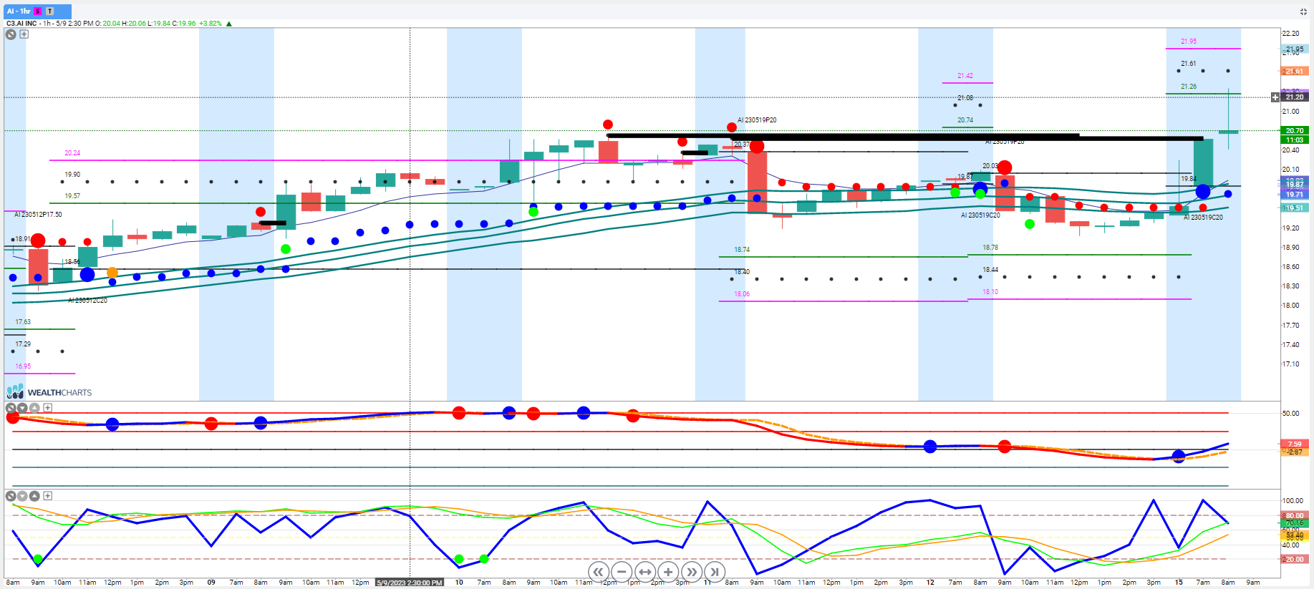This screenshot has width=1314, height=589.
Task: Click the 11:03 countdown label on price axis
Action: 1295,140
